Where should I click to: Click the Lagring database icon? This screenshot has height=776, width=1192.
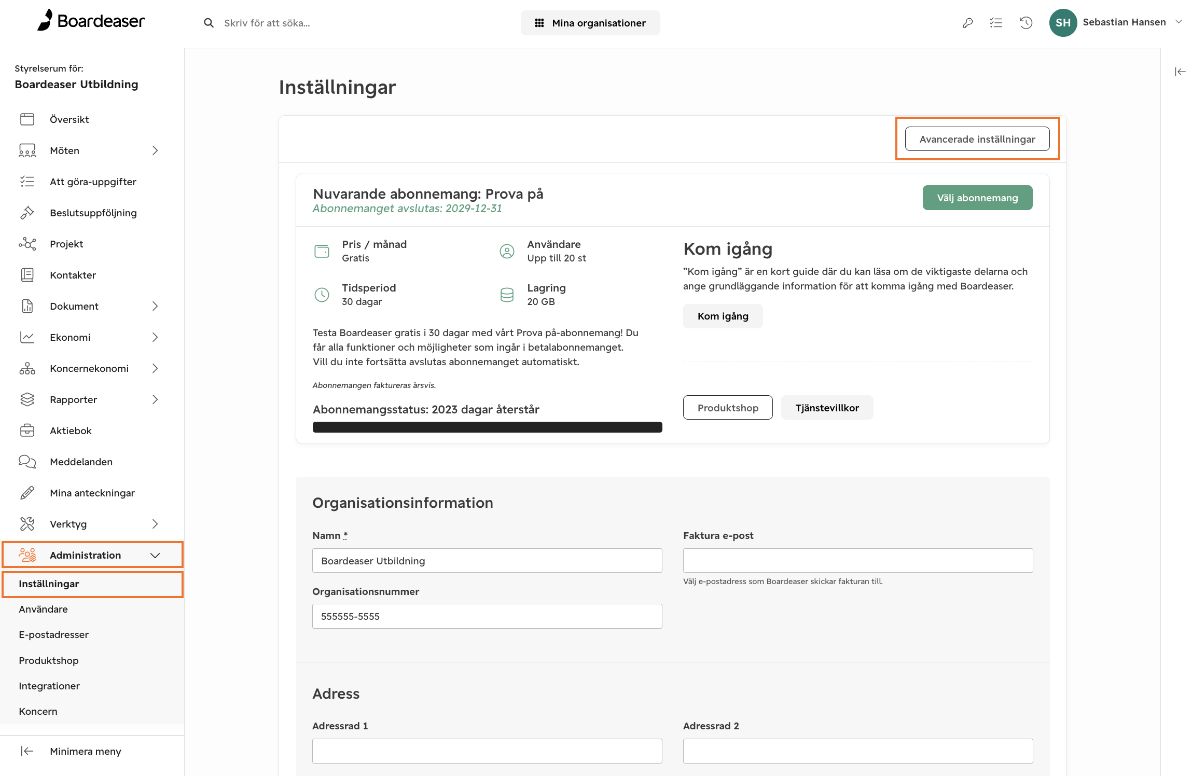(507, 295)
